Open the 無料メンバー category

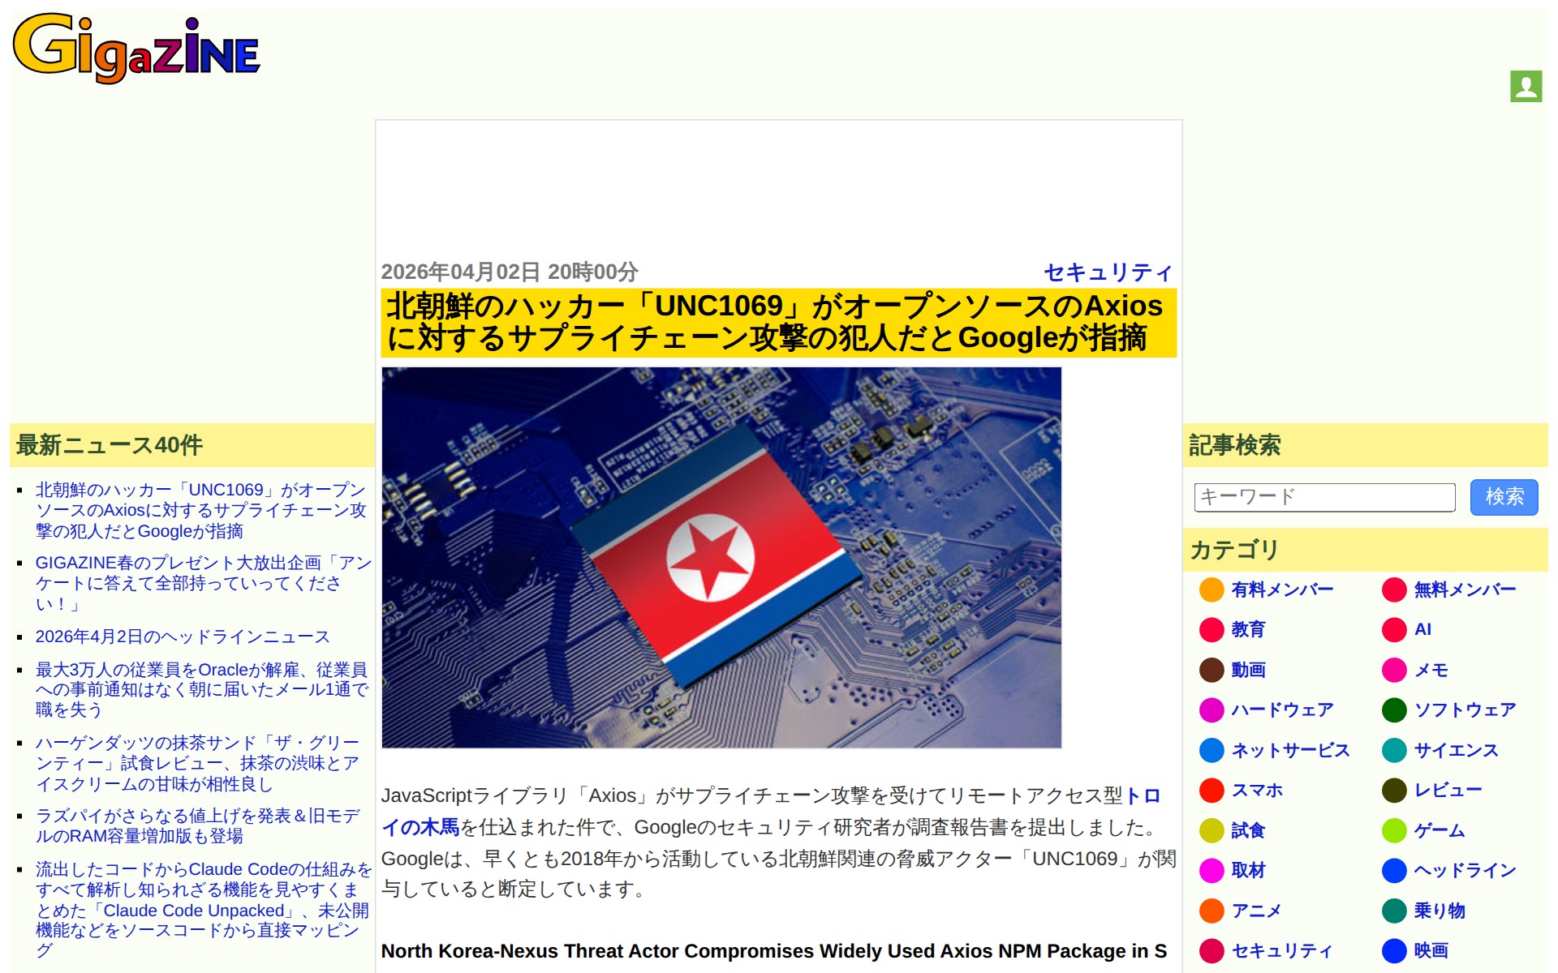(x=1465, y=589)
